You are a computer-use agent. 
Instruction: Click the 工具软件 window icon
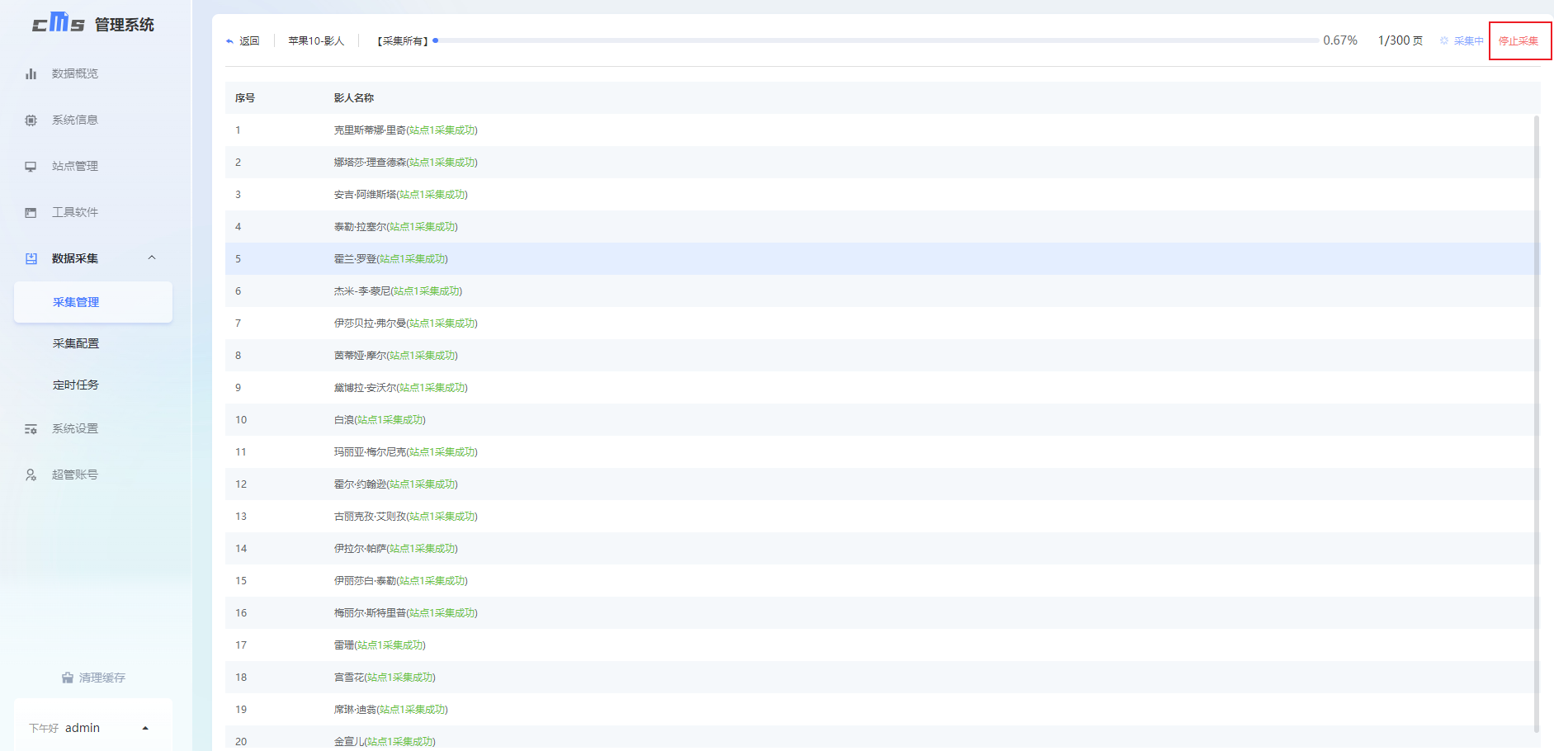coord(31,212)
